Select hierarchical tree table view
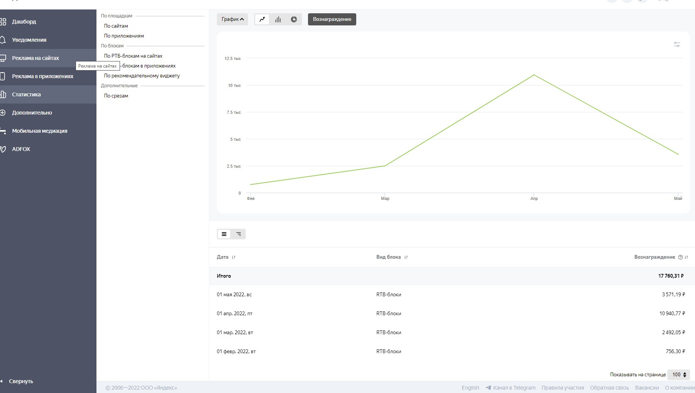Screen dimensions: 695x393 (239, 234)
